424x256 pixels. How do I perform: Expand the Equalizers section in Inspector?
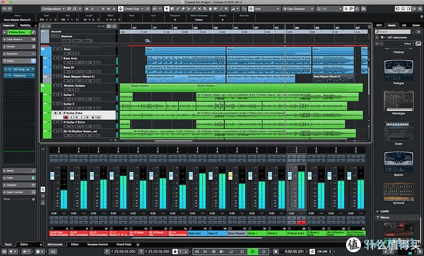[x=19, y=54]
